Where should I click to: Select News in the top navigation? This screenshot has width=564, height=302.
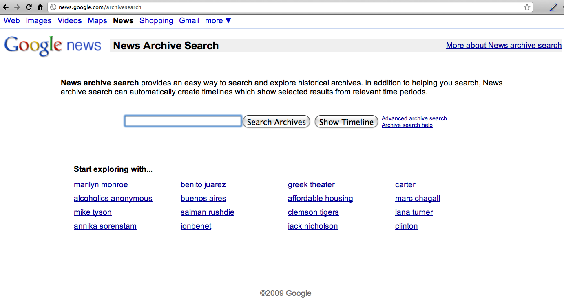(x=123, y=20)
